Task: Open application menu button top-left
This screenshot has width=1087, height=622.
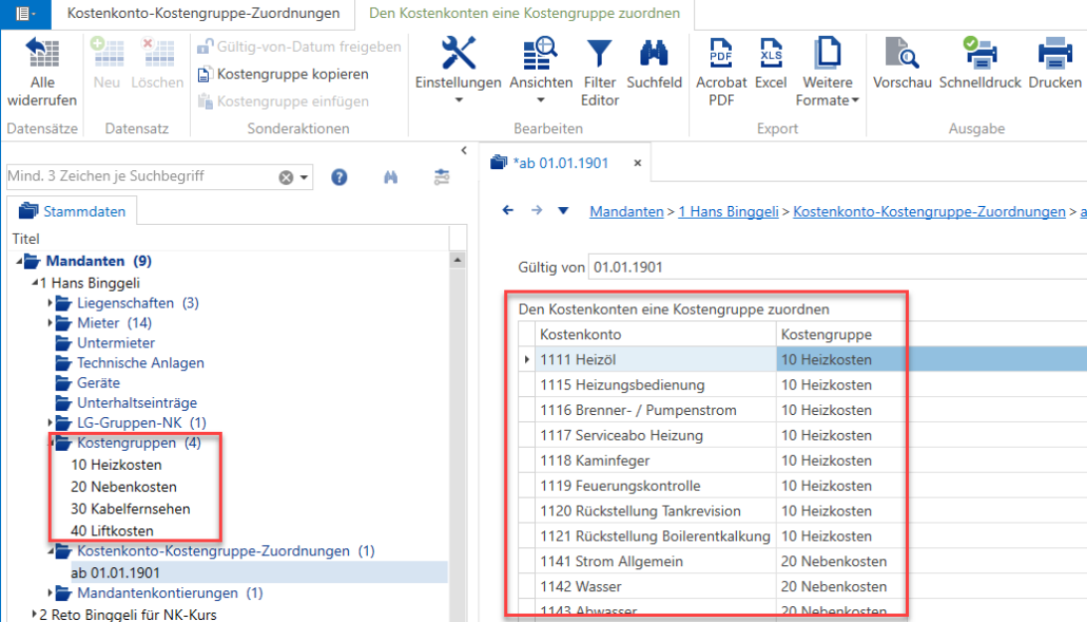Action: coord(26,13)
